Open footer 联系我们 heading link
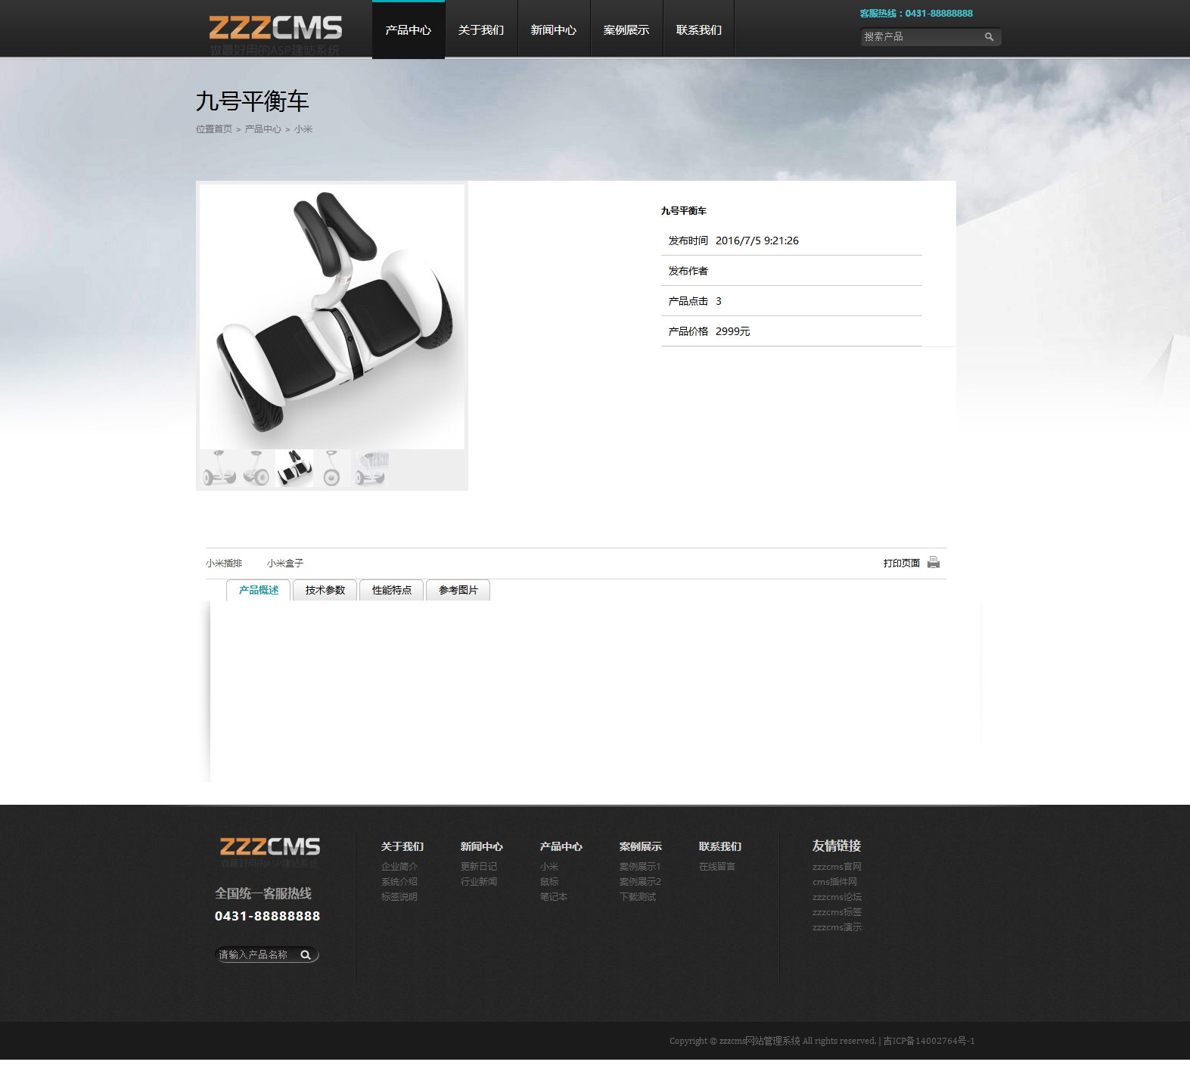1190x1071 pixels. (720, 846)
